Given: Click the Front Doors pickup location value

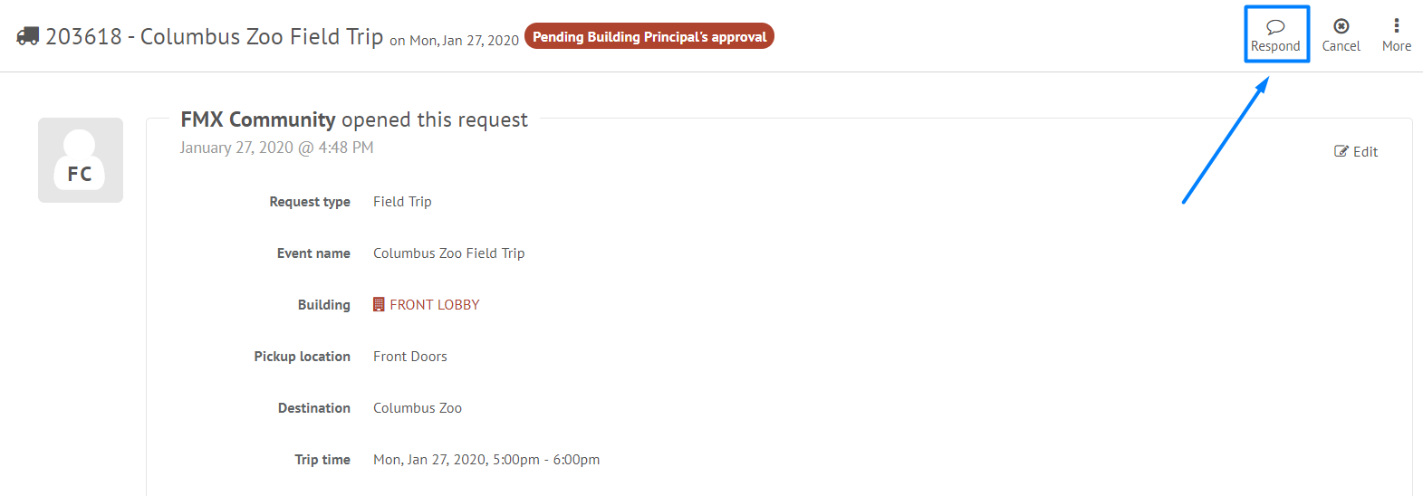Looking at the screenshot, I should [410, 357].
